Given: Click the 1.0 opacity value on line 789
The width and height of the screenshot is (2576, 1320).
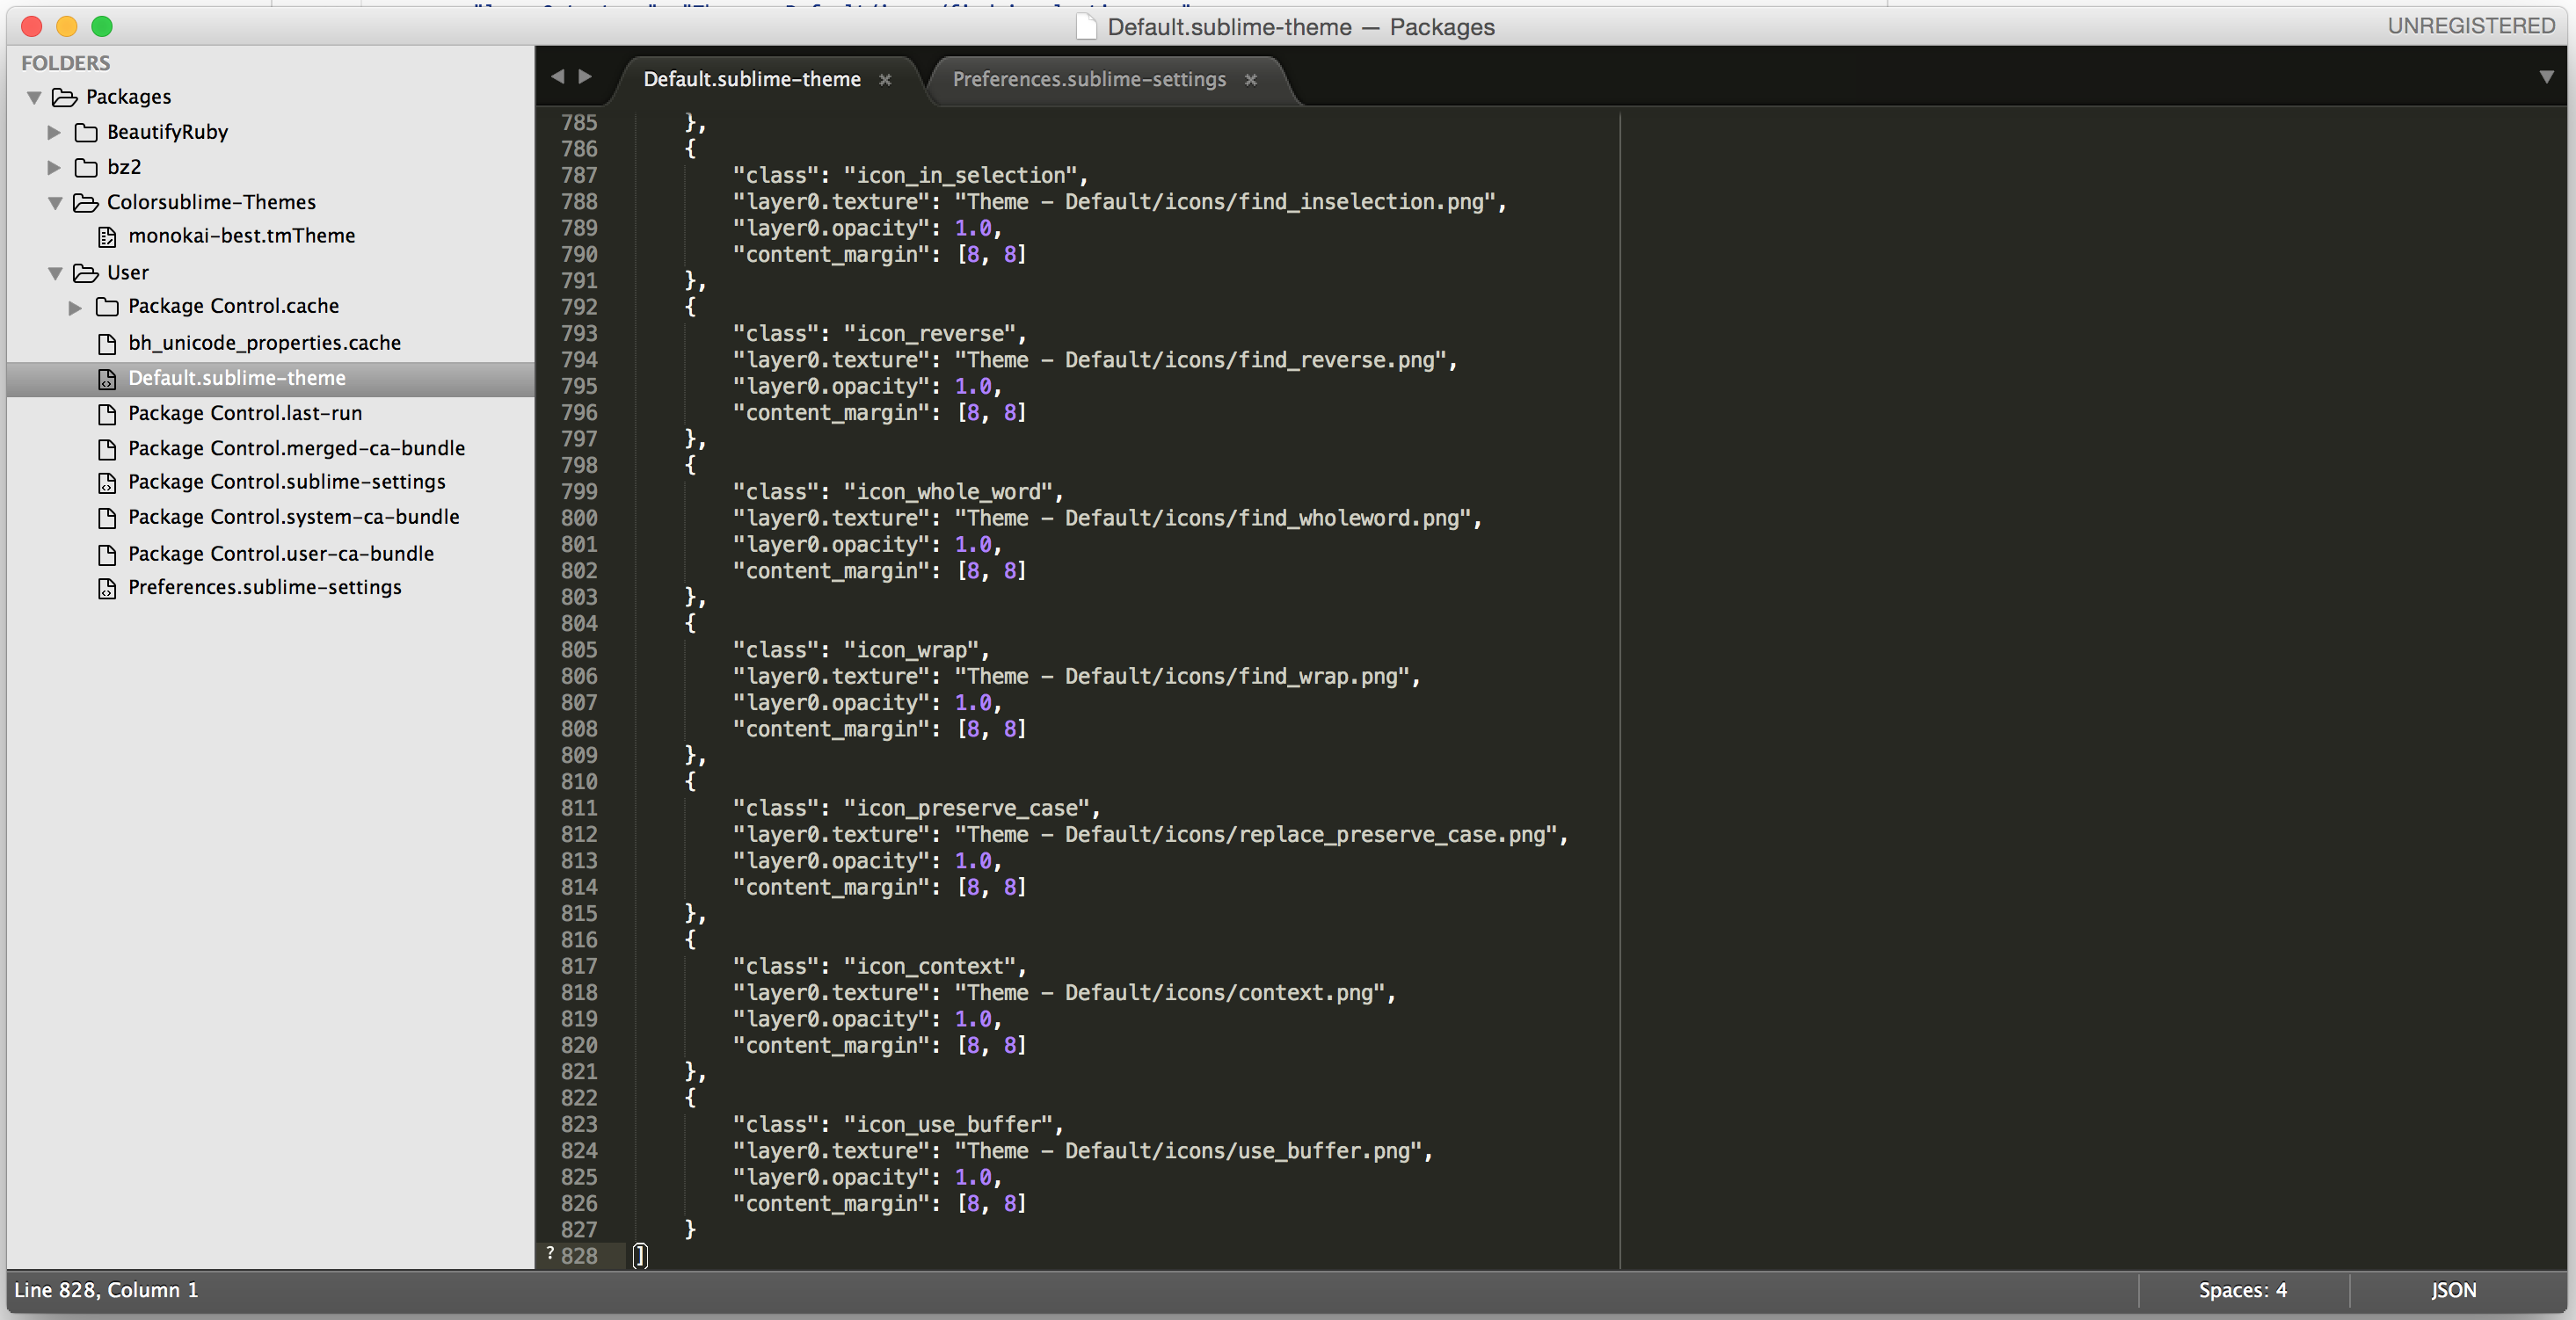Looking at the screenshot, I should [x=973, y=228].
